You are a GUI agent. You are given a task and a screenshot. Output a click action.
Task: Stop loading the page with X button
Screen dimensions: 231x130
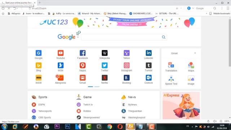coord(9,8)
